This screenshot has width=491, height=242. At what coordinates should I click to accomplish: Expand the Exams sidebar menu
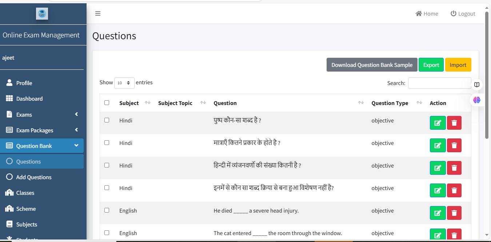coord(42,114)
